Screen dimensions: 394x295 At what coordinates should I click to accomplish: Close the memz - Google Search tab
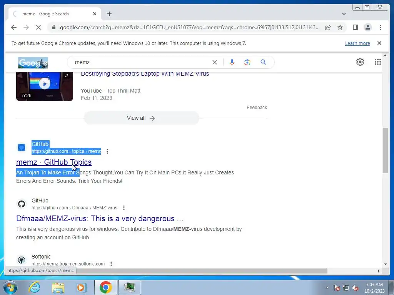coord(95,14)
